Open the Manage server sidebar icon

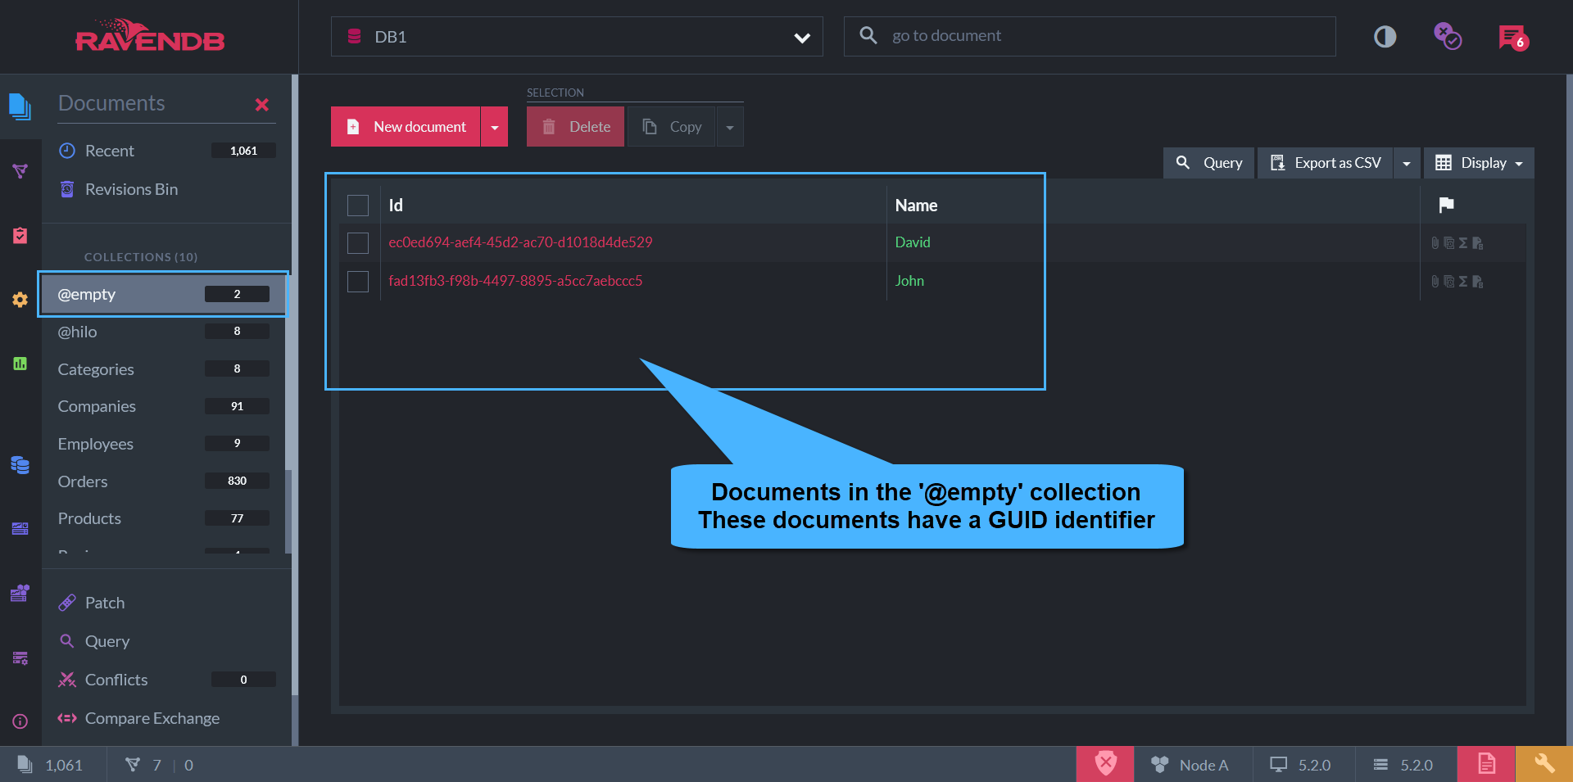tap(20, 593)
